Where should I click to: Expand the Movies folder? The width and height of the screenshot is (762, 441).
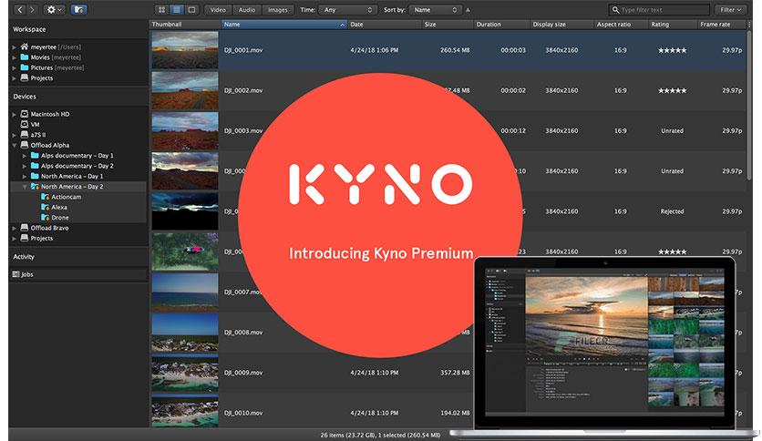15,57
